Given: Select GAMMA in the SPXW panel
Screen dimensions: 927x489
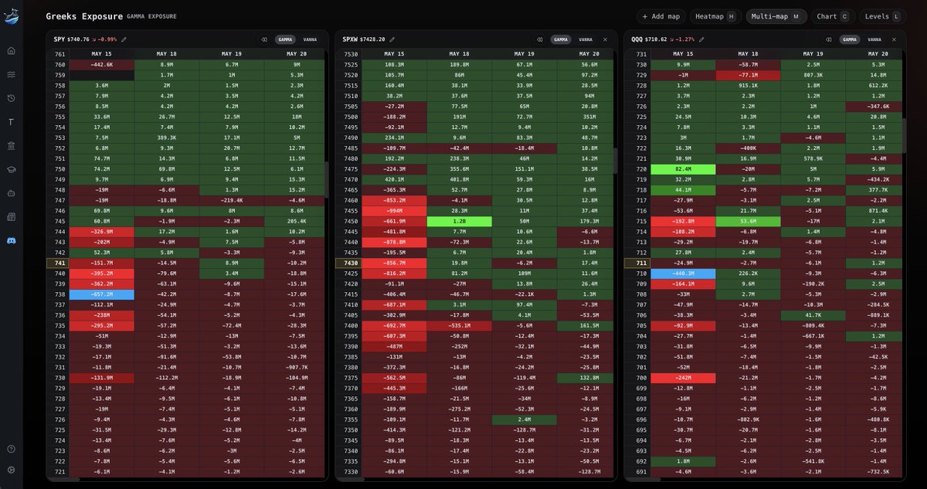Looking at the screenshot, I should click(561, 39).
